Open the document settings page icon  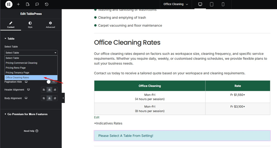point(28,4)
